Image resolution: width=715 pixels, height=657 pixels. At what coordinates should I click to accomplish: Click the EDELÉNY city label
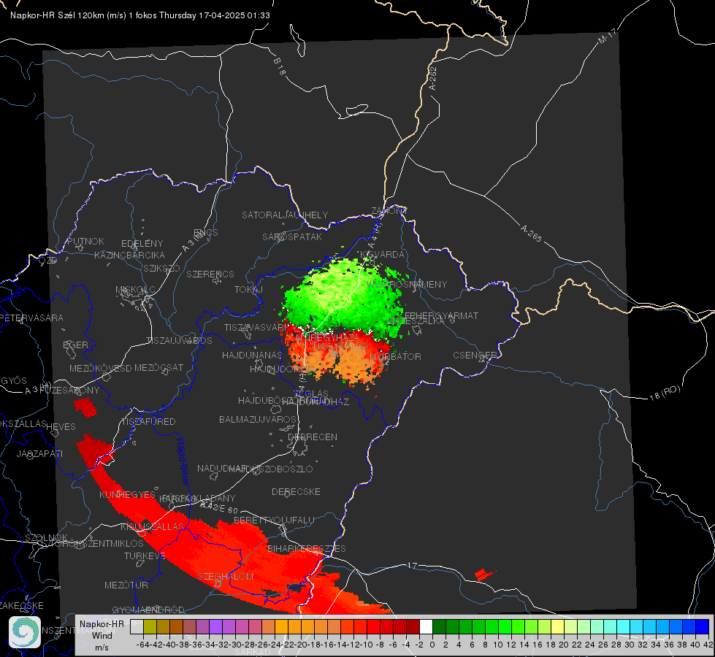142,244
